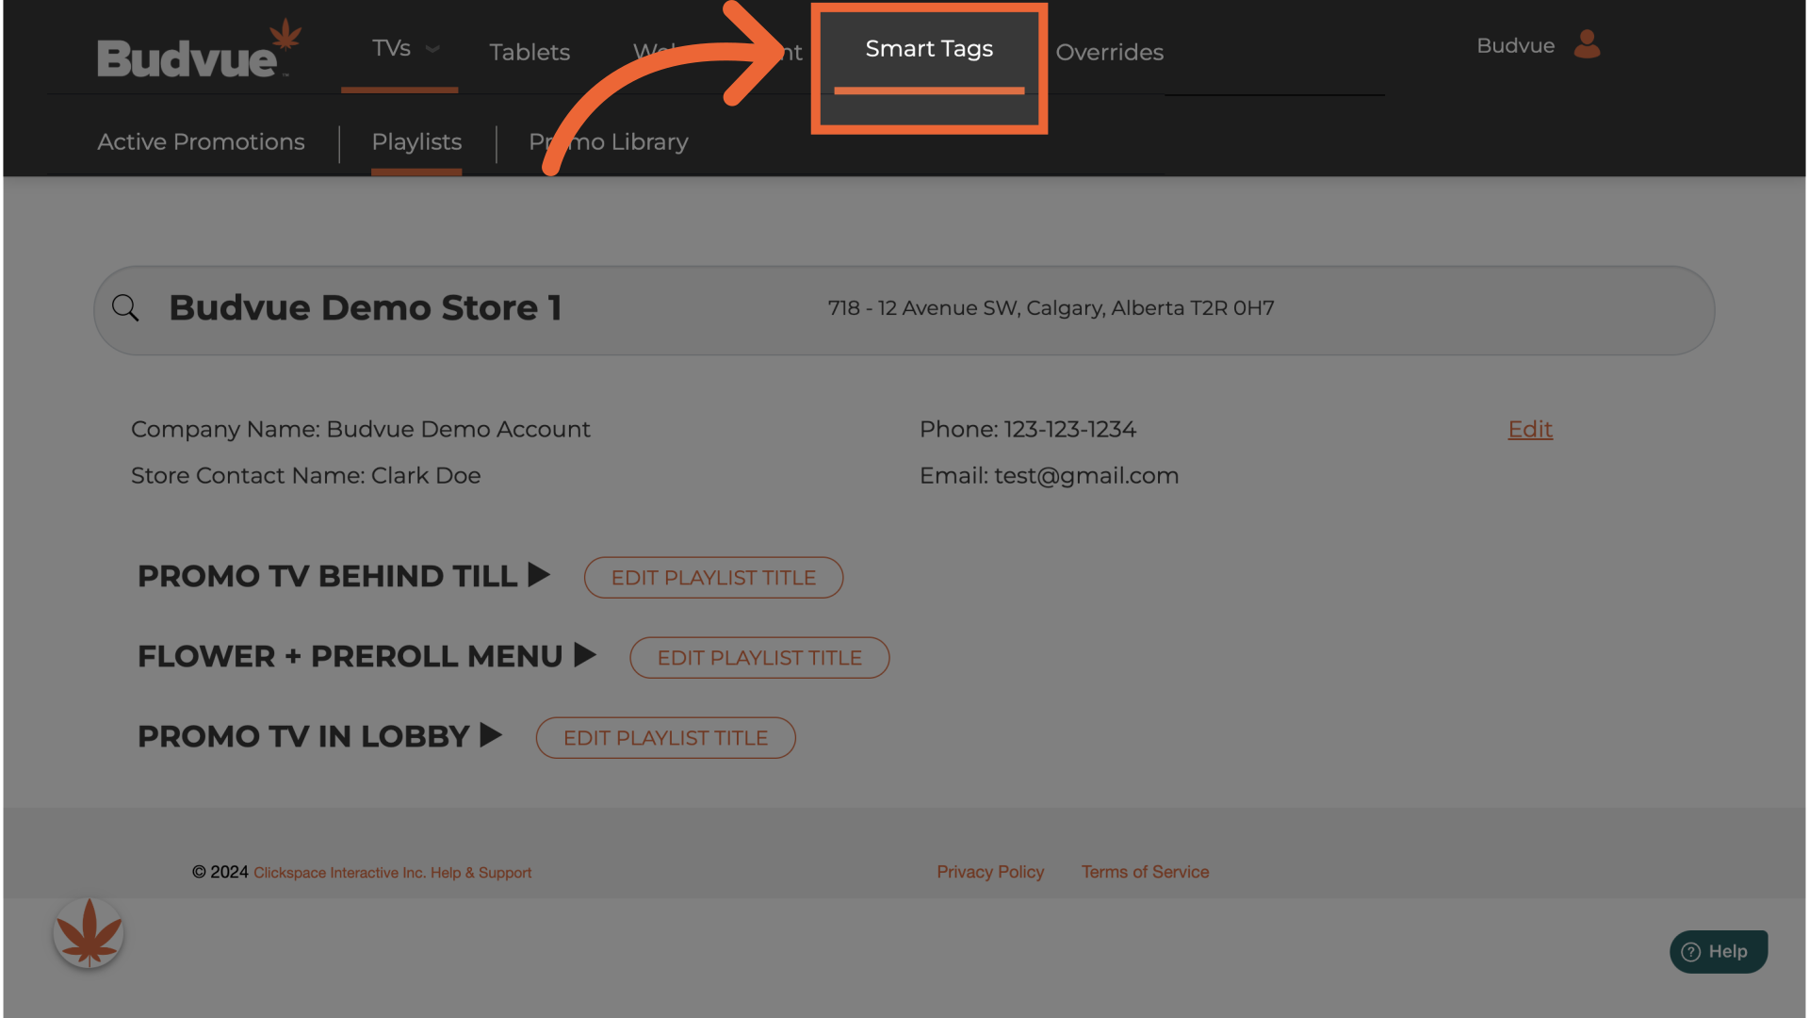This screenshot has width=1809, height=1018.
Task: Open the Privacy Policy link
Action: (989, 872)
